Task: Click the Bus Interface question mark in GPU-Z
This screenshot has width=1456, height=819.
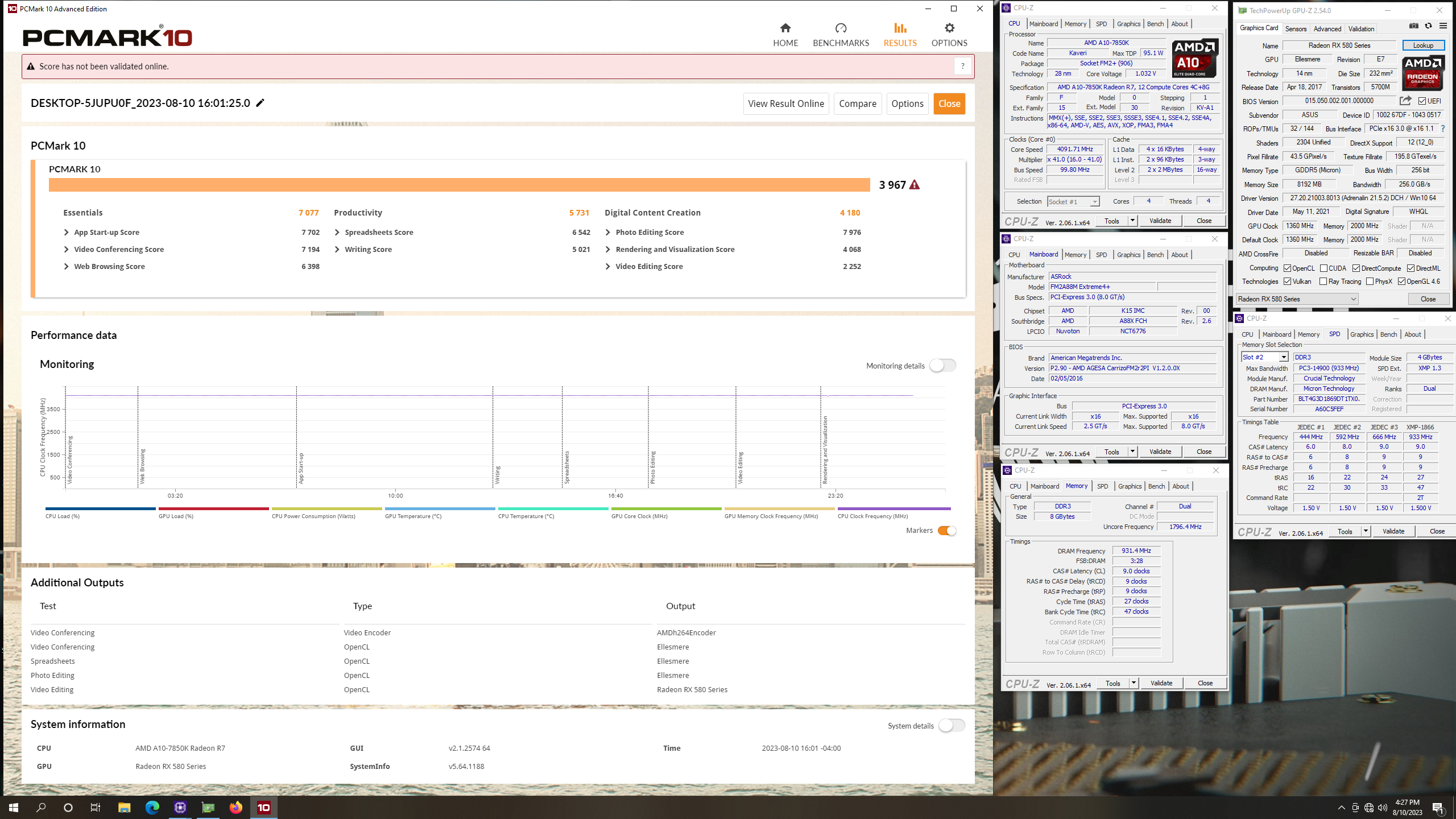Action: (x=1443, y=129)
